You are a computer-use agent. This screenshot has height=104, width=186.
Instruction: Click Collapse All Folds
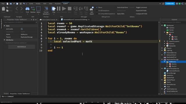pos(142,14)
